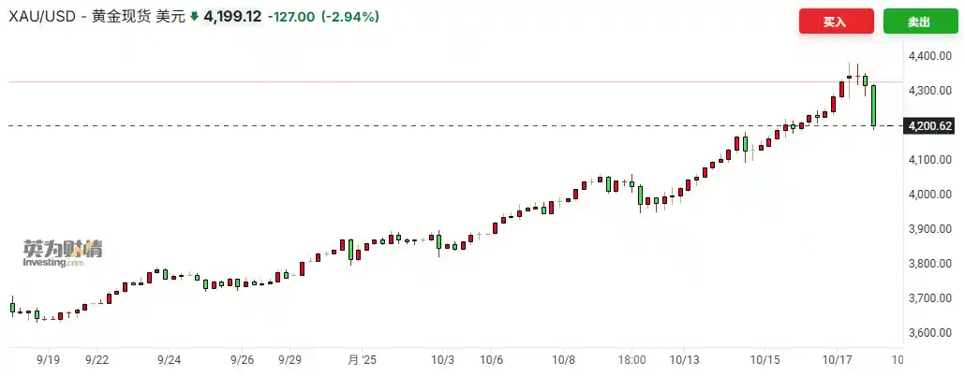Click the 月 '25 month axis label

pyautogui.click(x=362, y=358)
